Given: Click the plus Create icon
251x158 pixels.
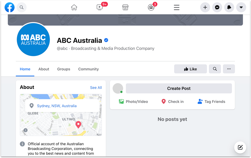Looking at the screenshot, I should click(x=205, y=8).
